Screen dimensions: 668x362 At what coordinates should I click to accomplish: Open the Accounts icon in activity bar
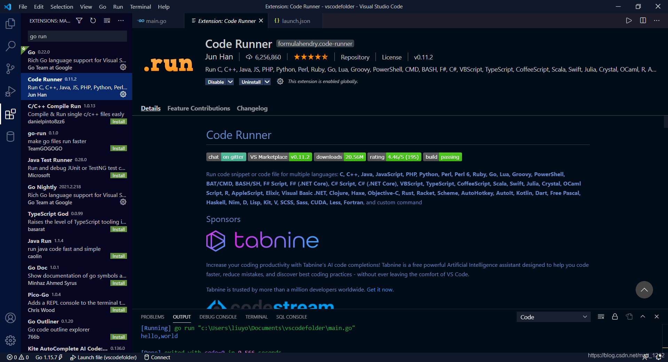pyautogui.click(x=10, y=318)
